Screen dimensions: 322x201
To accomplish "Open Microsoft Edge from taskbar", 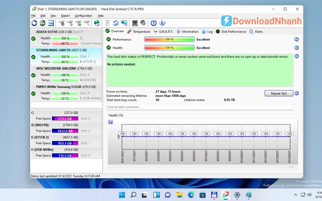I will tap(191, 195).
